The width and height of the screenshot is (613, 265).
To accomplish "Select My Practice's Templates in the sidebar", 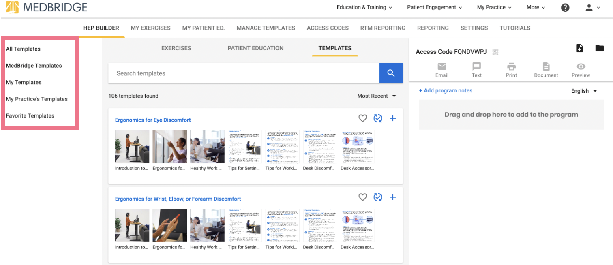I will [x=36, y=99].
